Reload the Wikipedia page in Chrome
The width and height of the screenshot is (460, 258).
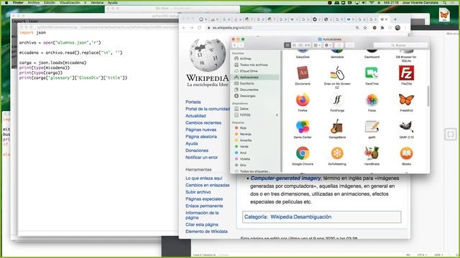(x=200, y=28)
